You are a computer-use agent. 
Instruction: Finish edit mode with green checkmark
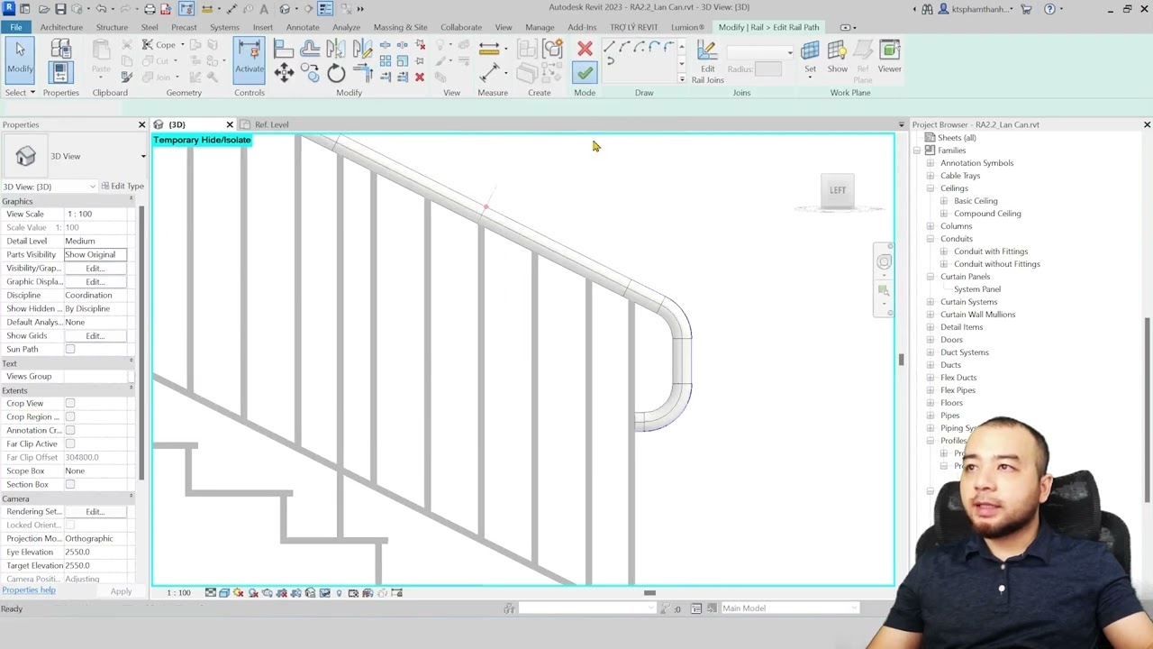pos(585,73)
